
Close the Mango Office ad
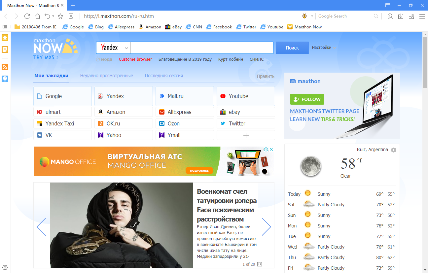tap(271, 150)
